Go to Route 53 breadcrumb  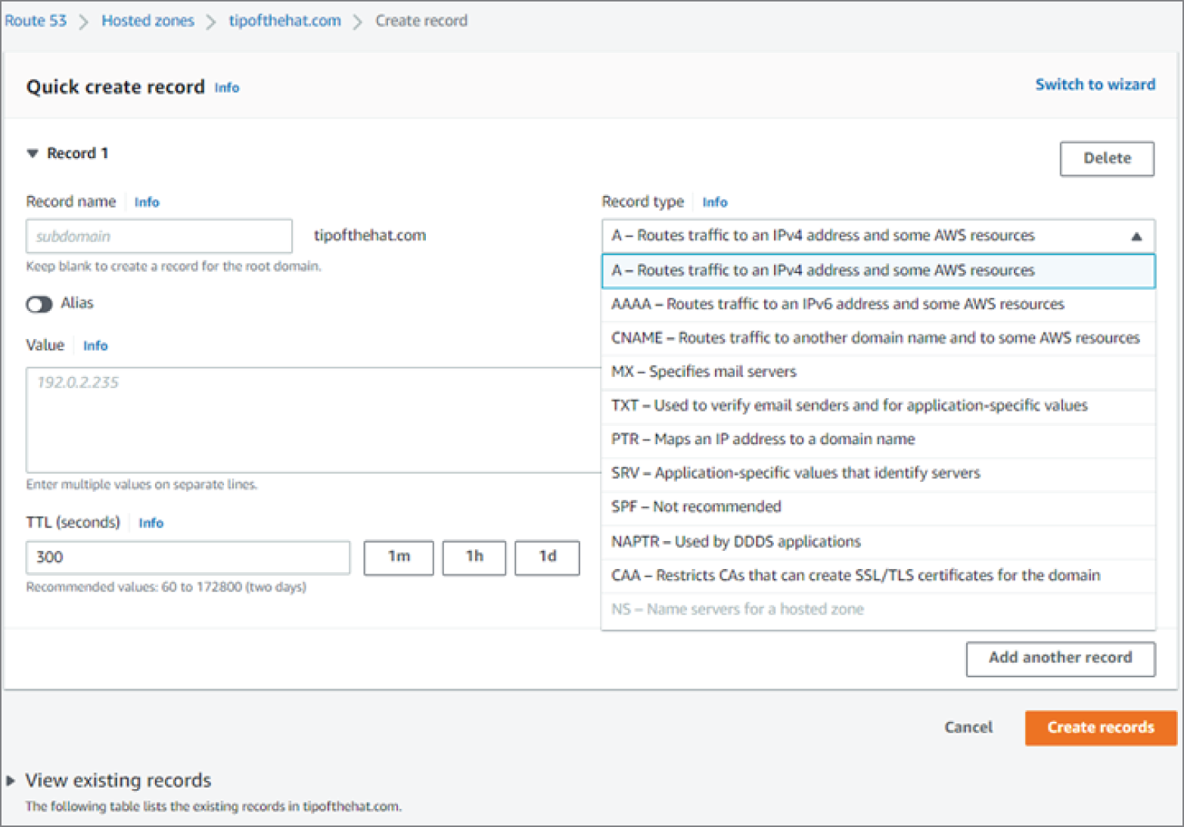(36, 21)
